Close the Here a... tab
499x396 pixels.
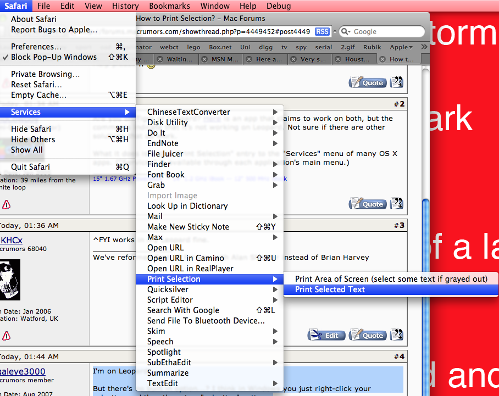(x=249, y=59)
